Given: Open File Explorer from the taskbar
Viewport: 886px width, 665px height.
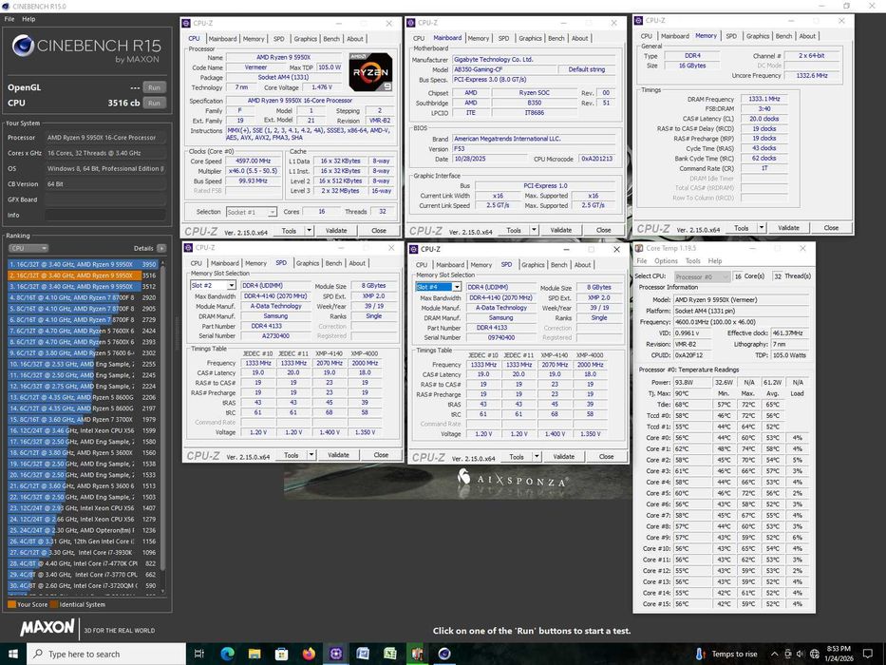Looking at the screenshot, I should point(254,654).
